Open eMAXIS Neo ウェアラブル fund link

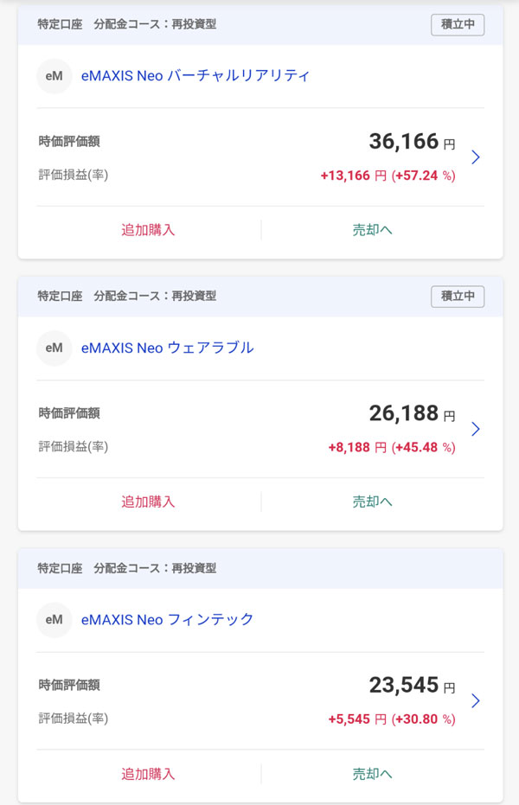[167, 348]
